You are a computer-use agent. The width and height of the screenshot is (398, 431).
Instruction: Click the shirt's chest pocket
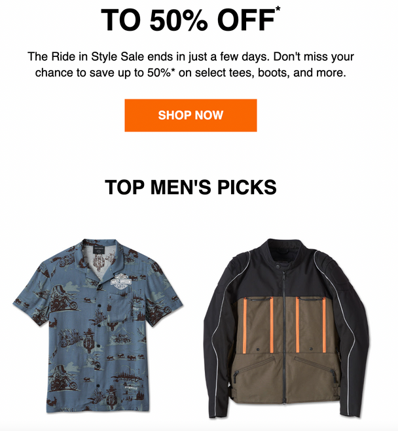coord(120,307)
